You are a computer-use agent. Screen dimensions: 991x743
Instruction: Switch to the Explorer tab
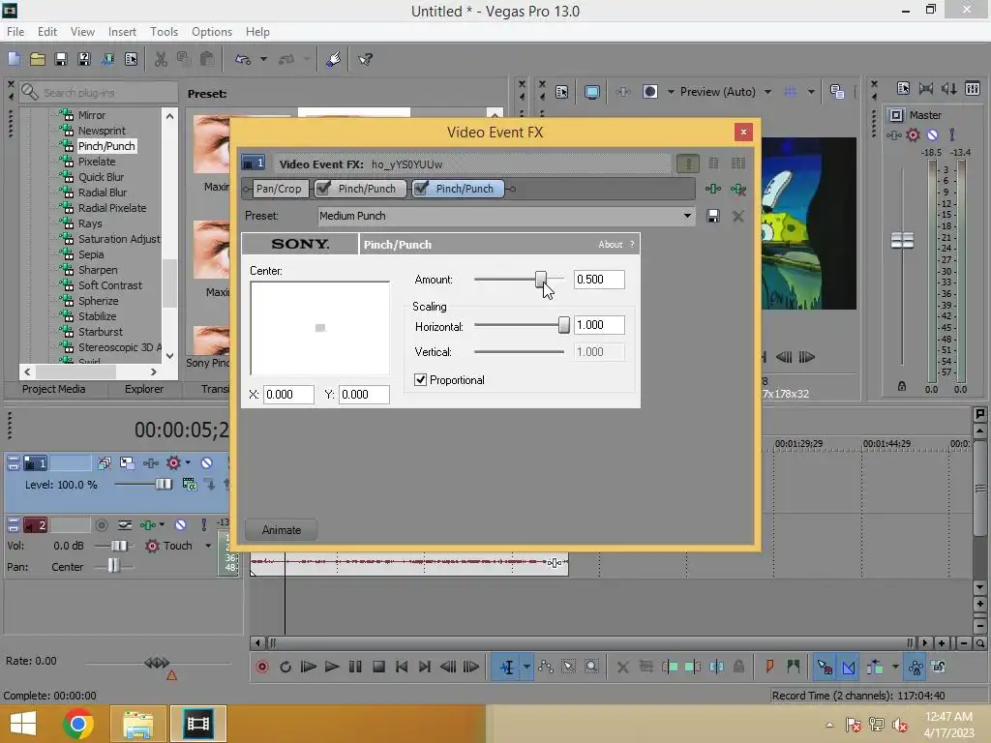click(x=144, y=389)
